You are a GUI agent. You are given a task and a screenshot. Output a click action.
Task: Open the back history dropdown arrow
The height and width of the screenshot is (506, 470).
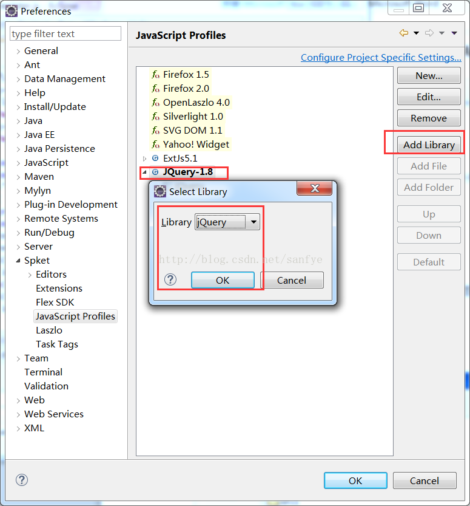[416, 33]
